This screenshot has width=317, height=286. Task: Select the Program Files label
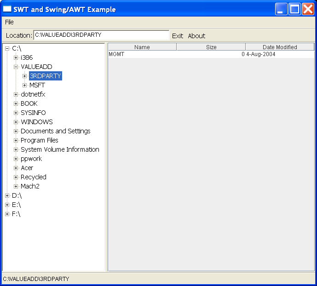click(40, 140)
